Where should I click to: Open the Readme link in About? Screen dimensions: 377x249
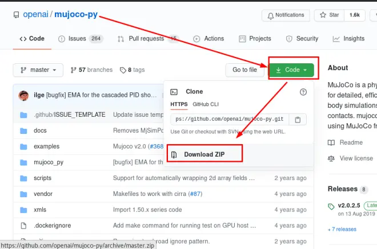[351, 142]
